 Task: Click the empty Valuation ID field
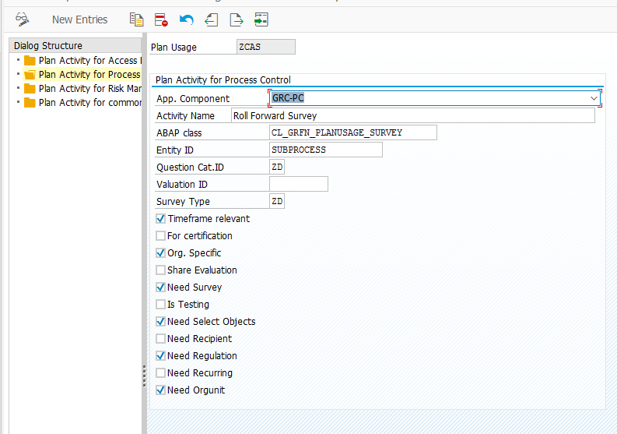point(299,184)
